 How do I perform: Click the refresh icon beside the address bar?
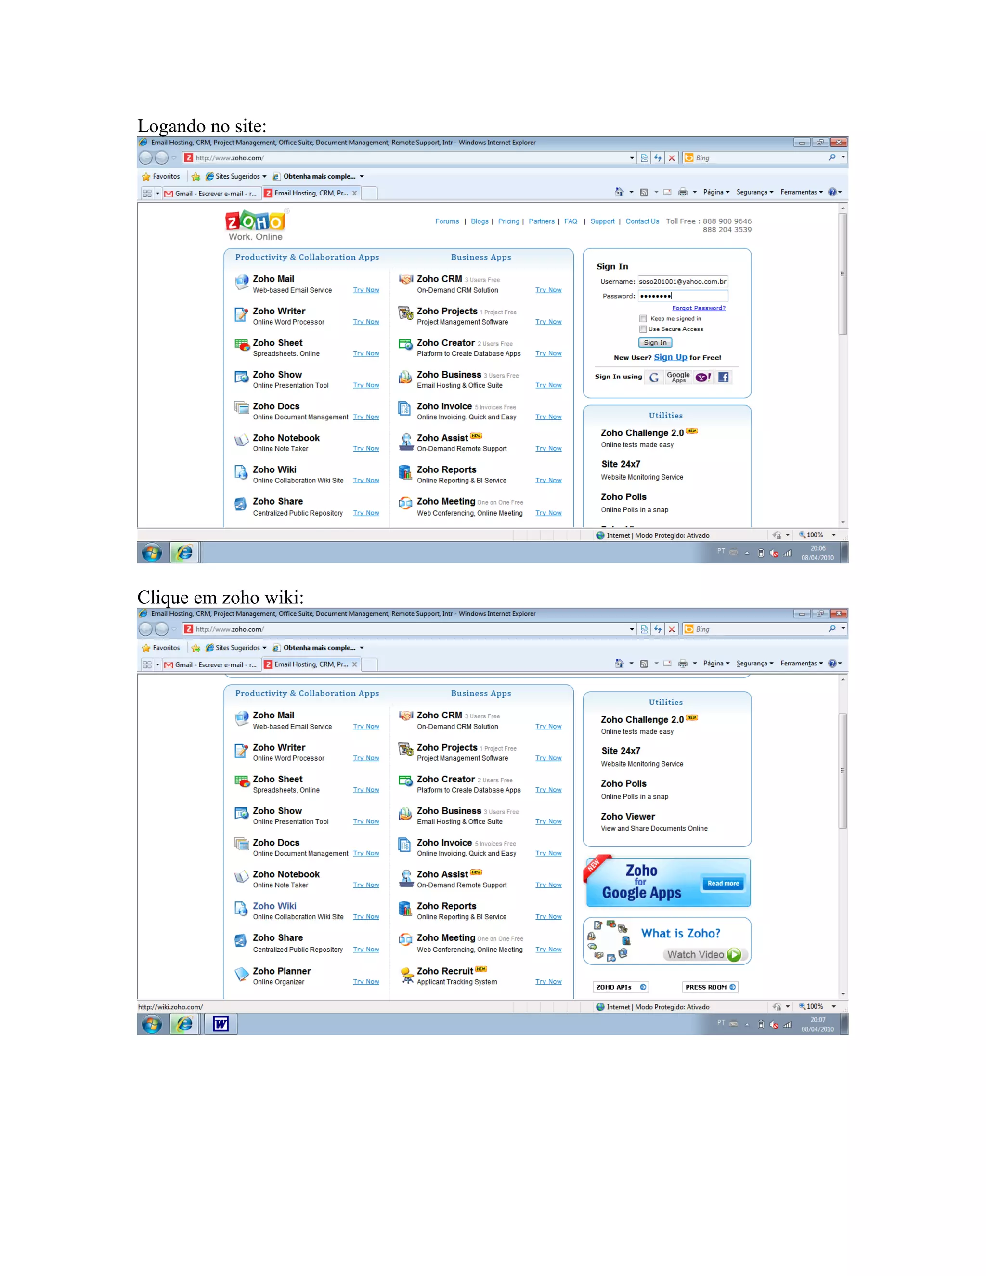point(658,158)
